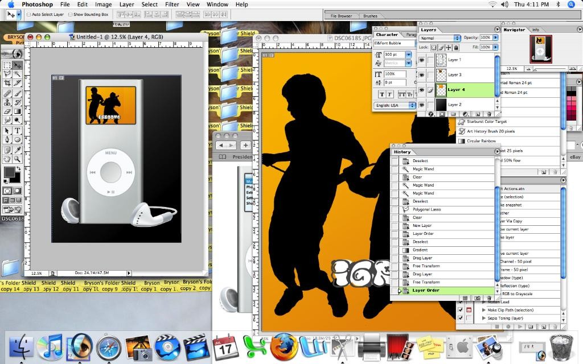Viewport: 583px width, 364px height.
Task: Select the Ellipse shape tool
Action: pos(17,139)
